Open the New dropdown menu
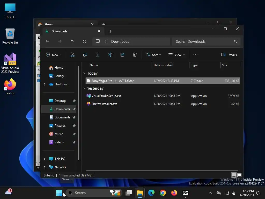 tap(54, 55)
